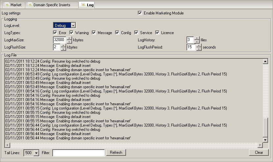Increase LogHistory files with up arrow
The image size is (273, 162).
197,38
